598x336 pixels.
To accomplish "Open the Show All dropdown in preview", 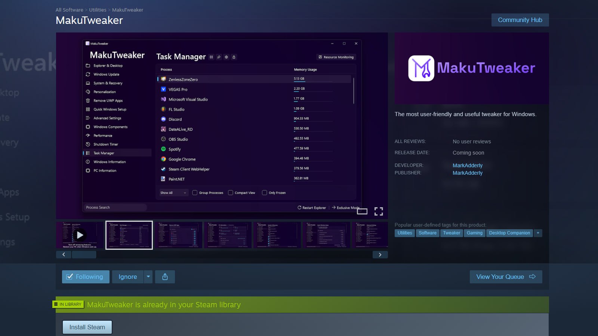I will coord(173,193).
